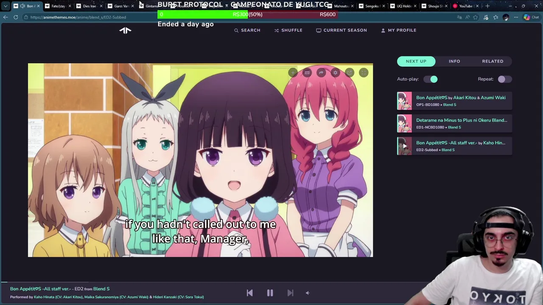The width and height of the screenshot is (543, 305).
Task: Reload the page with refresh icon
Action: [16, 17]
